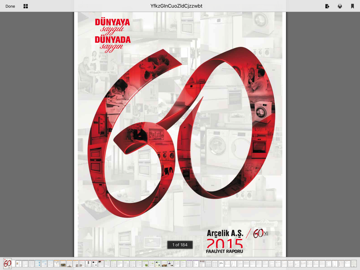The height and width of the screenshot is (270, 360).
Task: Open the blank second page thumbnail
Action: coord(14,264)
